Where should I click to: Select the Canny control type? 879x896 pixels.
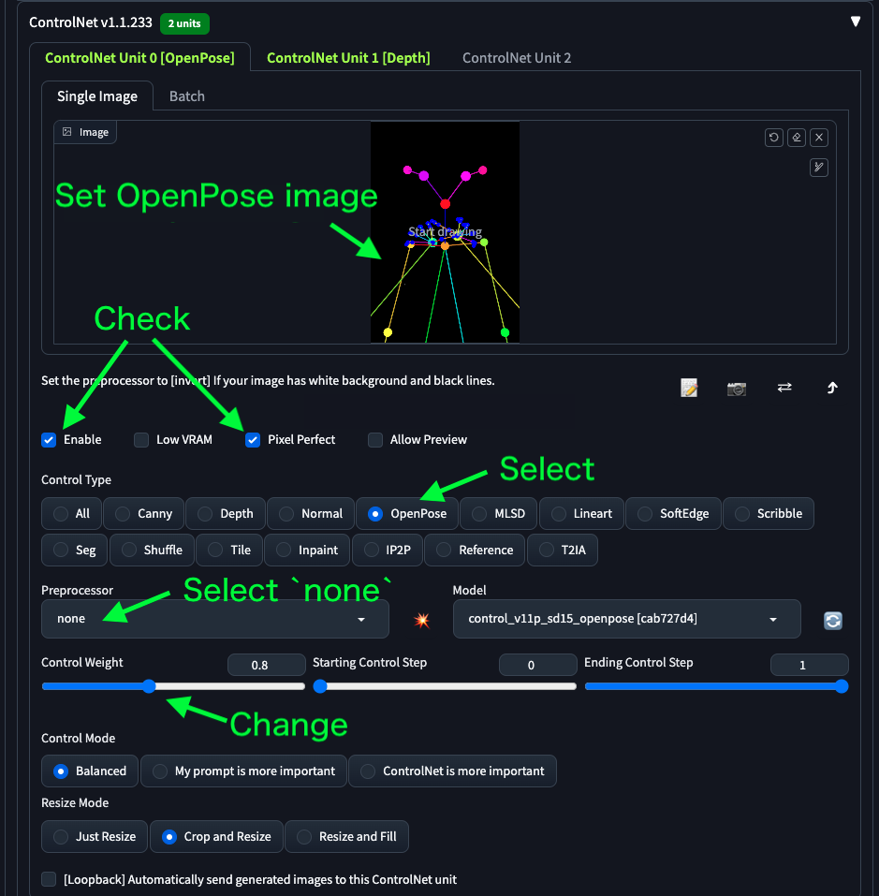[x=143, y=514]
